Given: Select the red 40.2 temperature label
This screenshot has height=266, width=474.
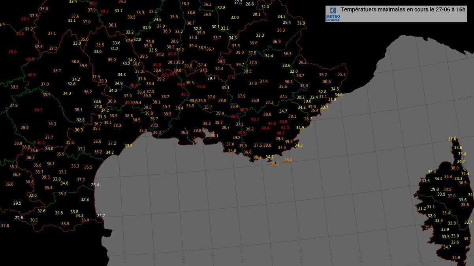Looking at the screenshot, I should [38, 110].
